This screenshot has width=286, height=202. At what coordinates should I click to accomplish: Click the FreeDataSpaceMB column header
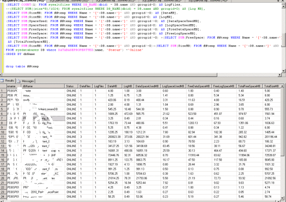coord(198,86)
